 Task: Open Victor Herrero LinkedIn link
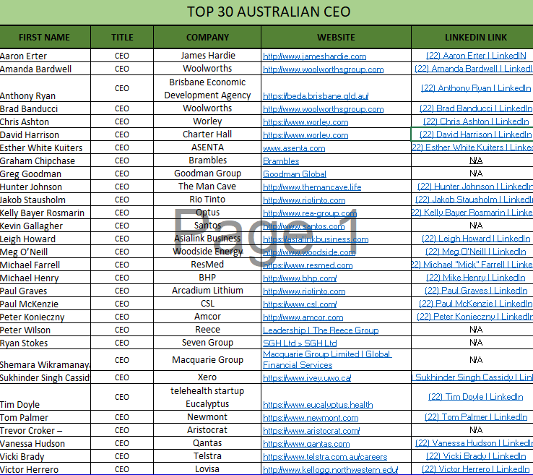(x=476, y=469)
